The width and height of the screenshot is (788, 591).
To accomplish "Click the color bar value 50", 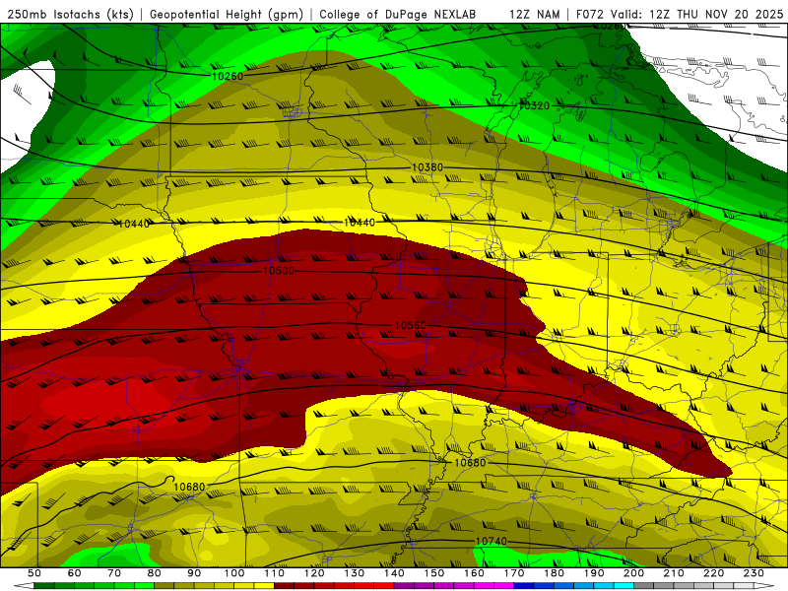I will point(34,573).
